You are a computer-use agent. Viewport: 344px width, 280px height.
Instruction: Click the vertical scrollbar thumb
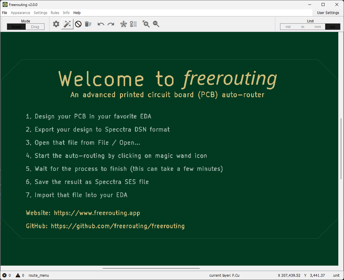pyautogui.click(x=341, y=149)
